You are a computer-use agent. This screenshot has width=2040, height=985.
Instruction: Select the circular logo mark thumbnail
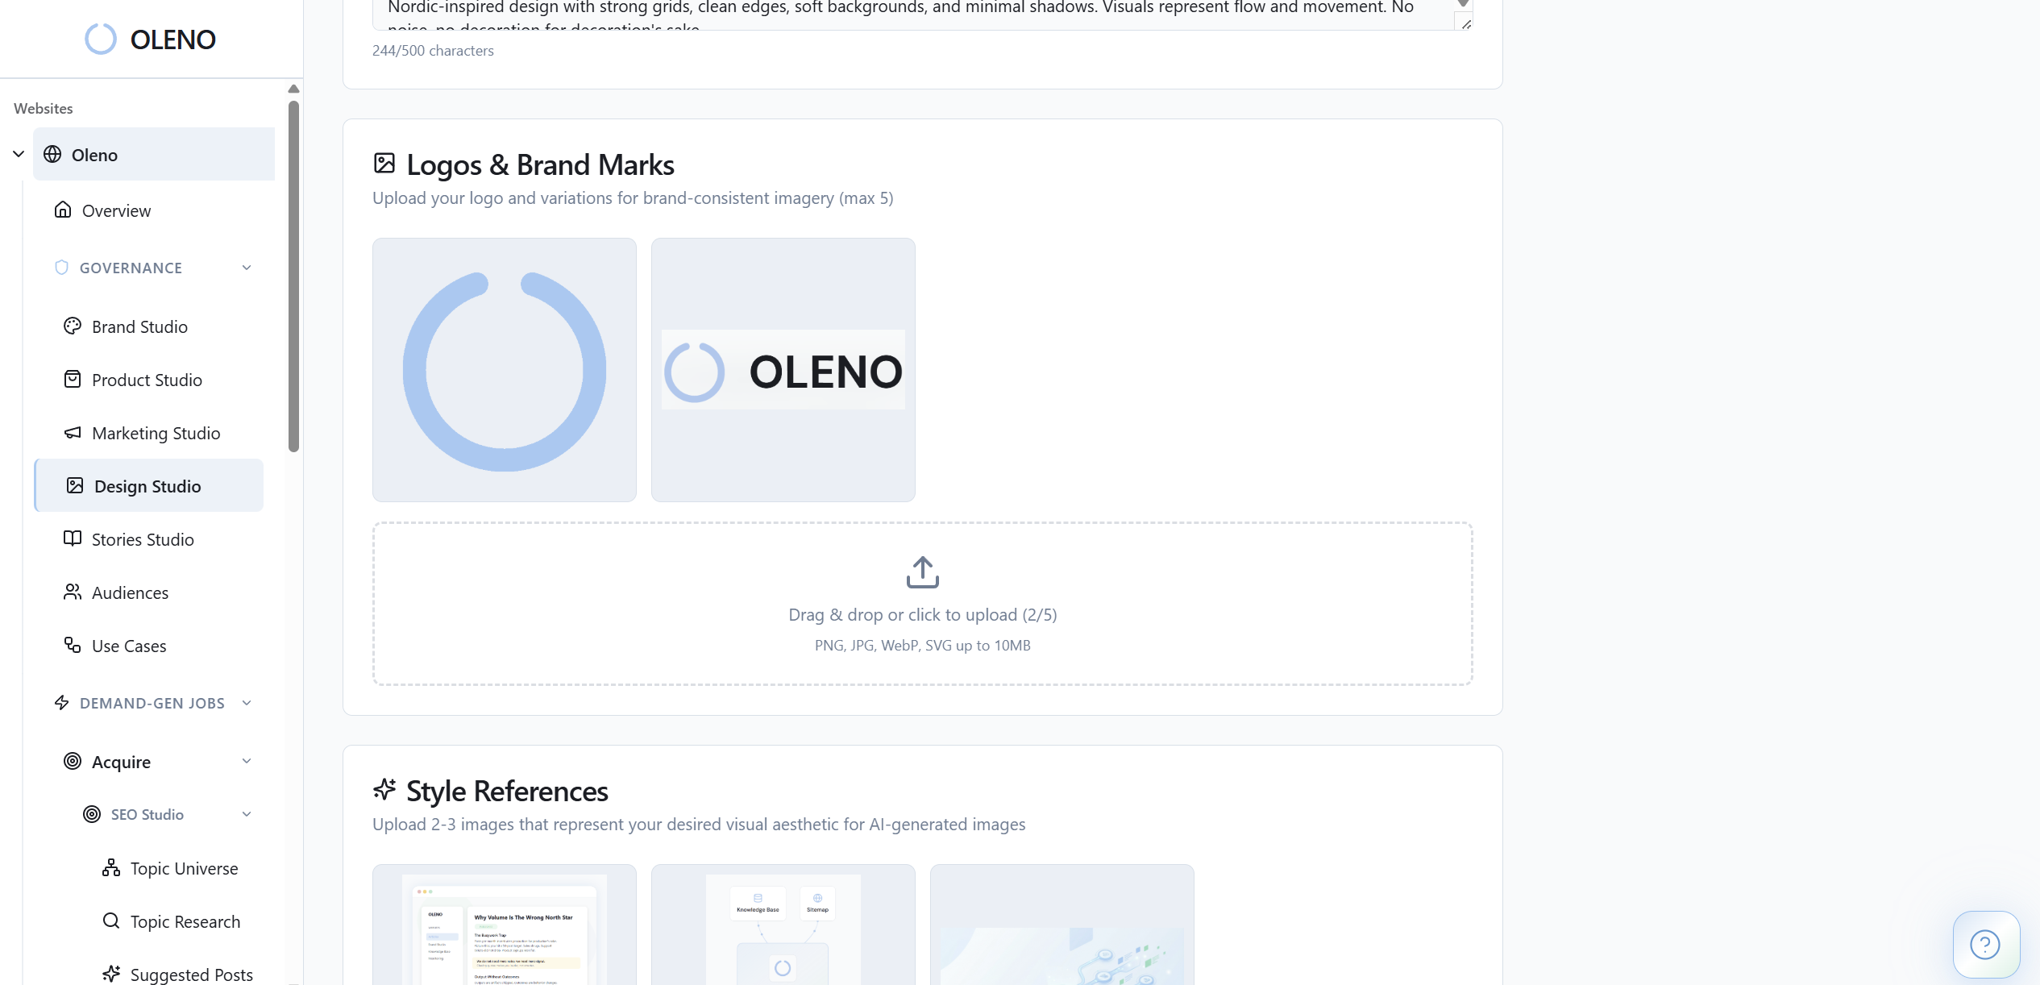[x=505, y=370]
